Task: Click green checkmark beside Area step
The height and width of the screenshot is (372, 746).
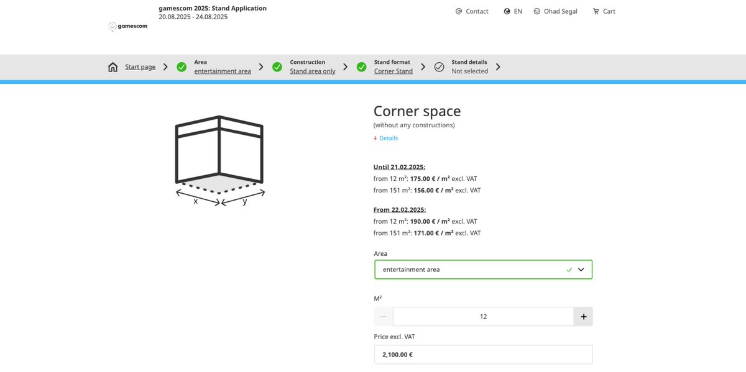Action: [x=182, y=67]
